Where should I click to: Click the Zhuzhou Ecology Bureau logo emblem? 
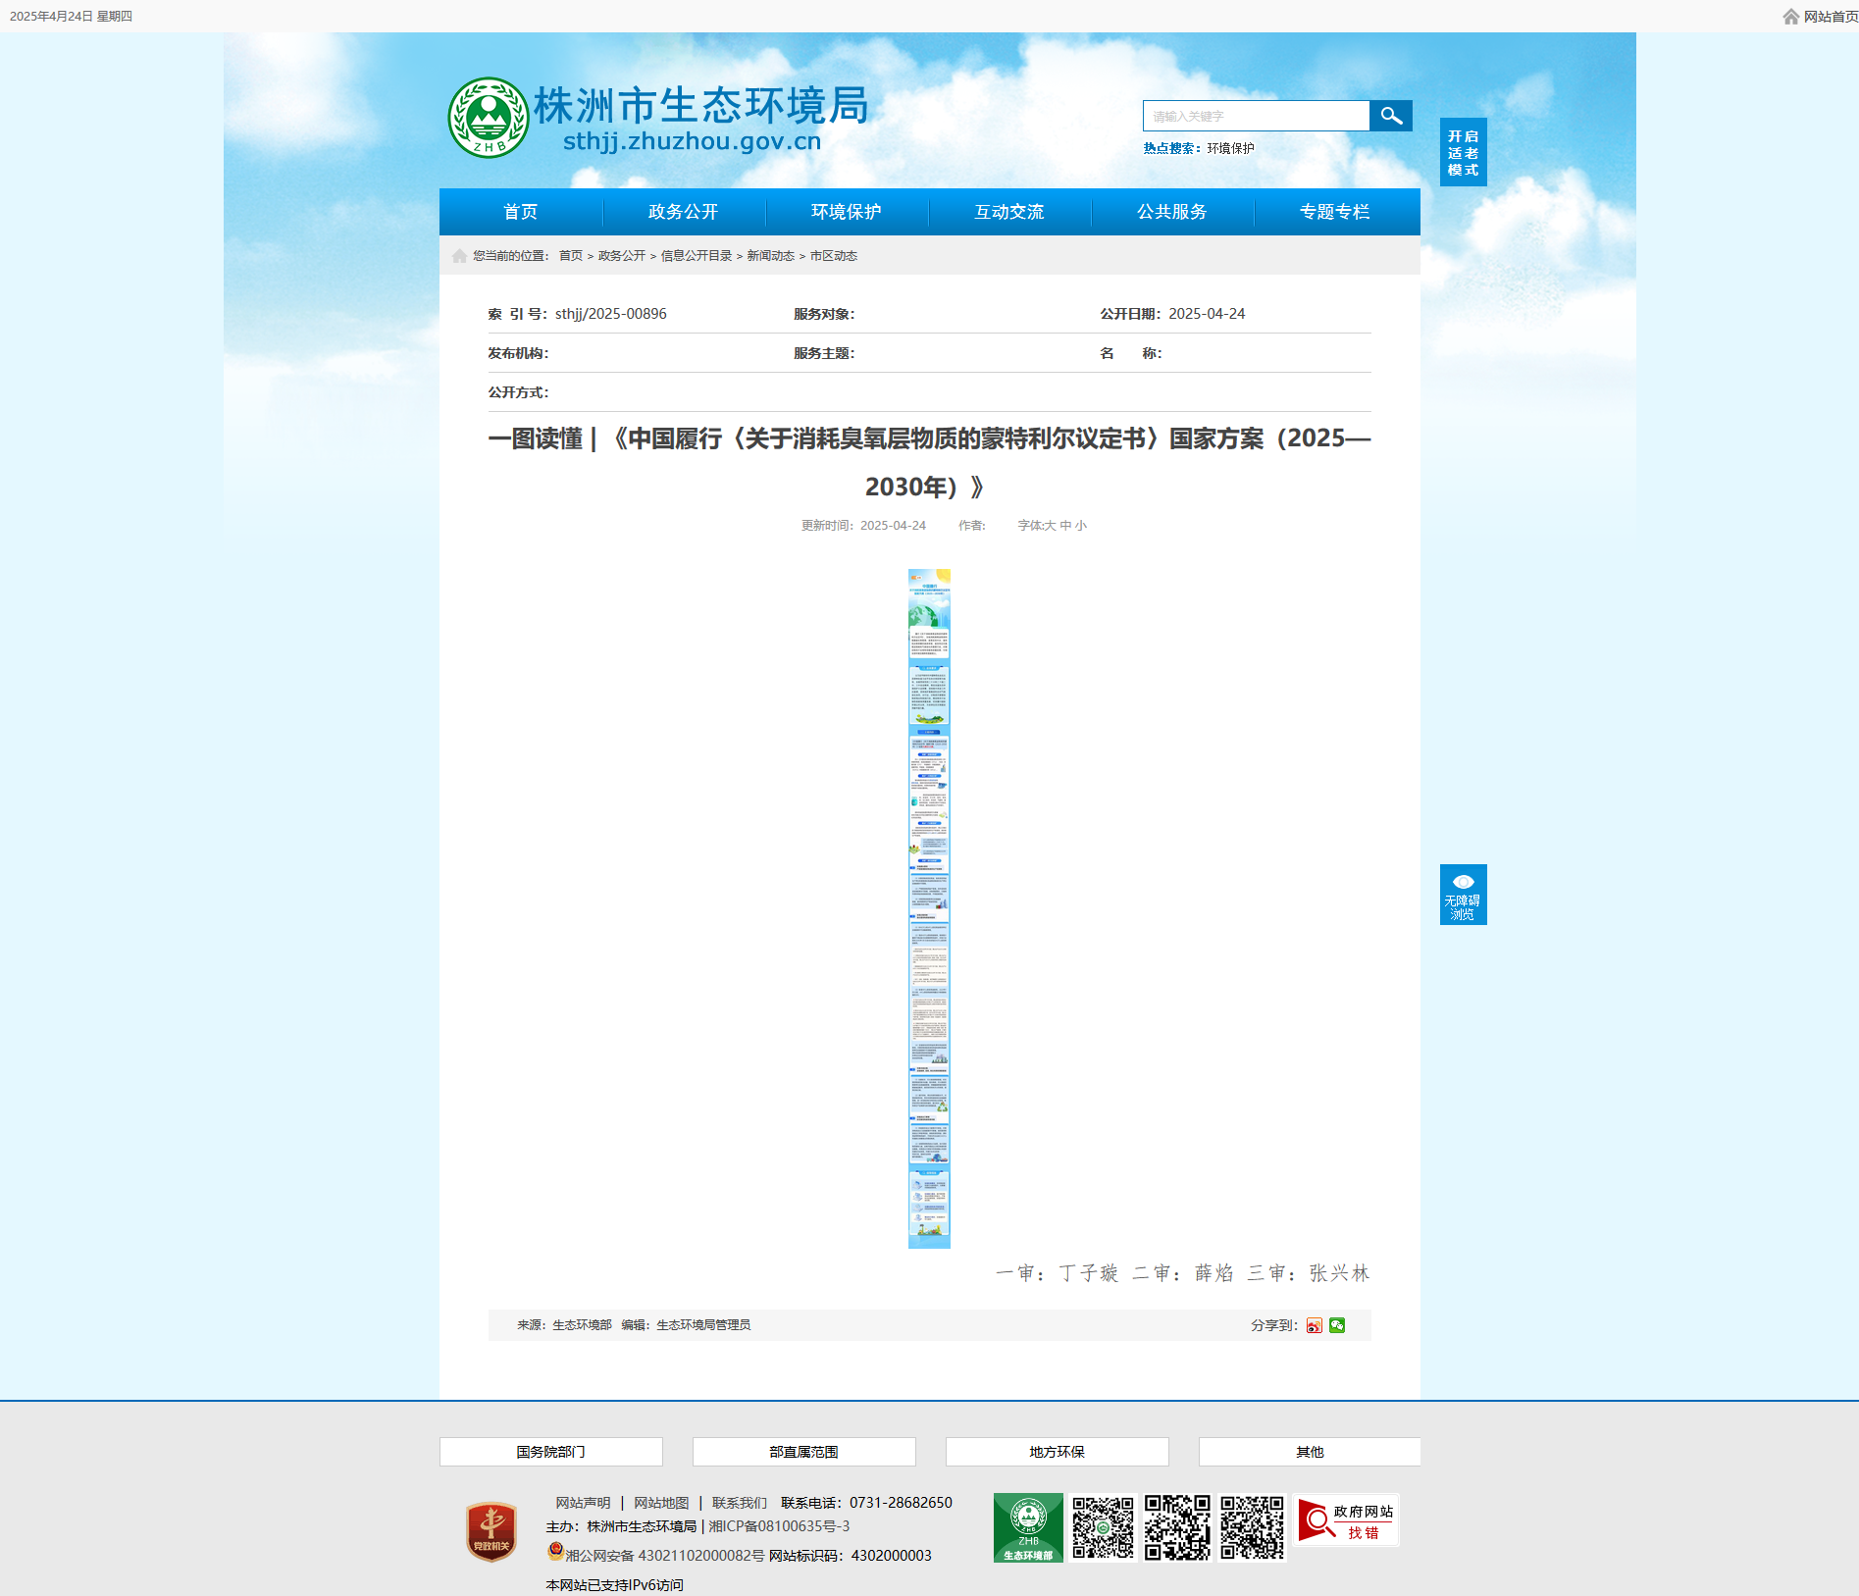coord(488,118)
